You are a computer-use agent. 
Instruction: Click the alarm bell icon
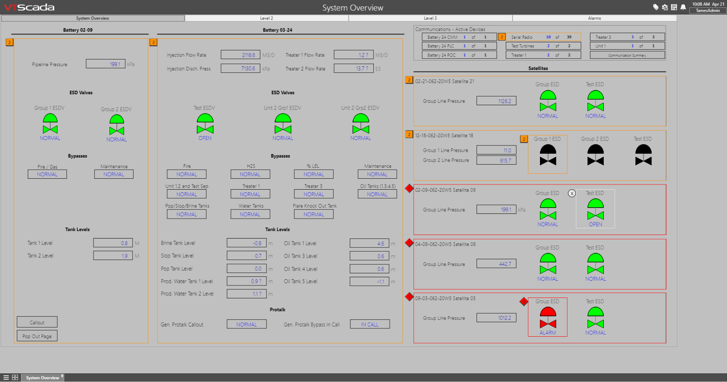pos(683,7)
